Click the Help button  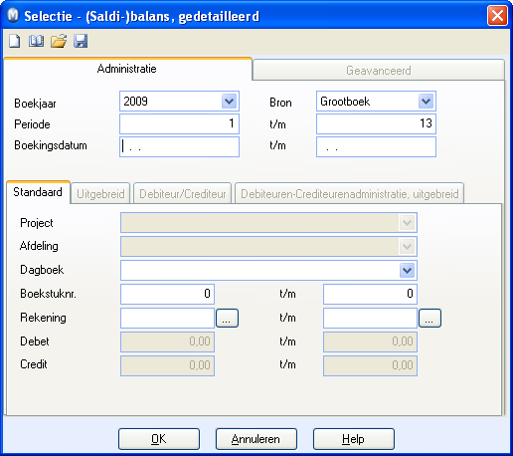(x=354, y=439)
